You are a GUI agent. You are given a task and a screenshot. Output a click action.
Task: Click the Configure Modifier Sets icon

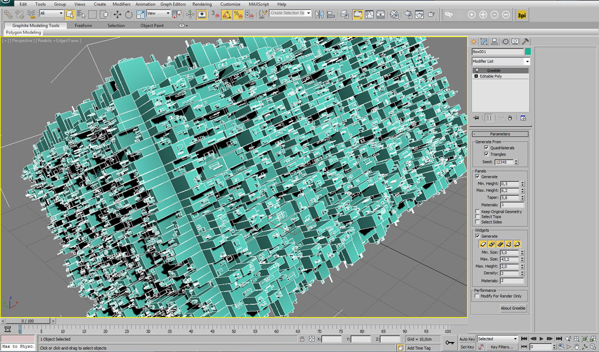523,118
